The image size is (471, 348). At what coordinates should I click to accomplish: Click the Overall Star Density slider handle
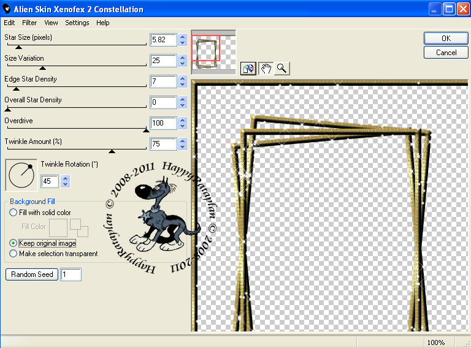8,110
